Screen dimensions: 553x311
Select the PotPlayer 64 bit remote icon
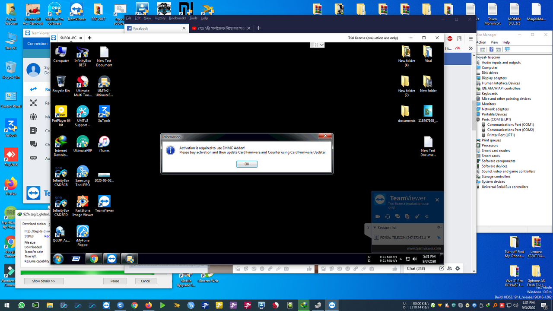(x=61, y=116)
